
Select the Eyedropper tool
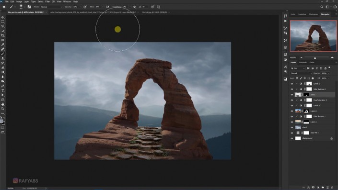[2, 45]
